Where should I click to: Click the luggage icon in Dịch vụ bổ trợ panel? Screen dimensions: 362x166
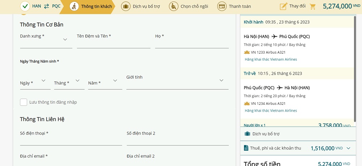click(247, 134)
